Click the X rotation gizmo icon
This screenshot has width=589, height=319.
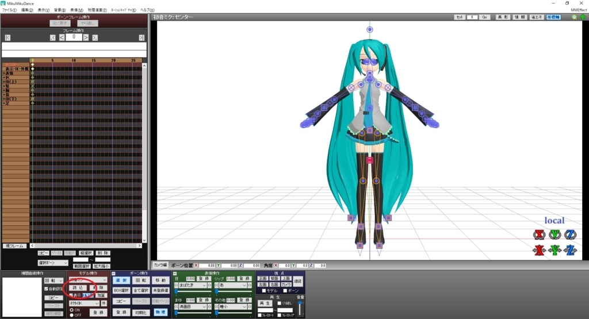[539, 235]
